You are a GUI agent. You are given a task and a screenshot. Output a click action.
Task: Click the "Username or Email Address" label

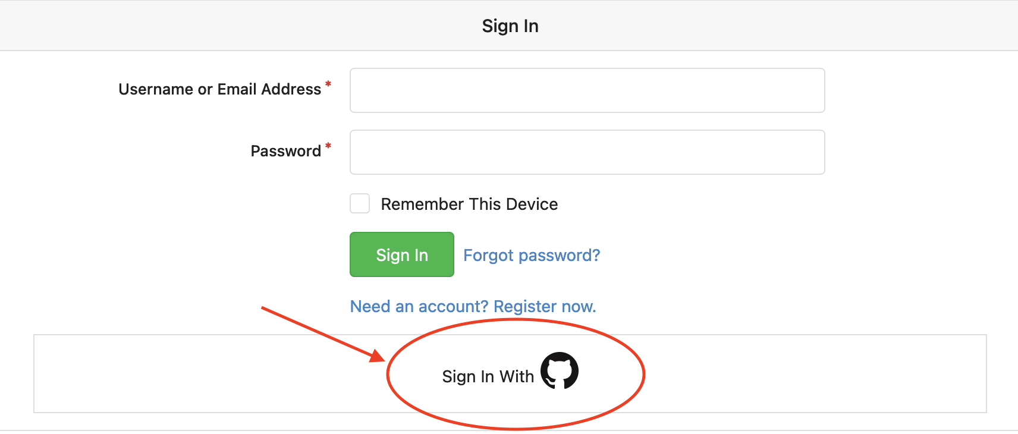pyautogui.click(x=219, y=89)
